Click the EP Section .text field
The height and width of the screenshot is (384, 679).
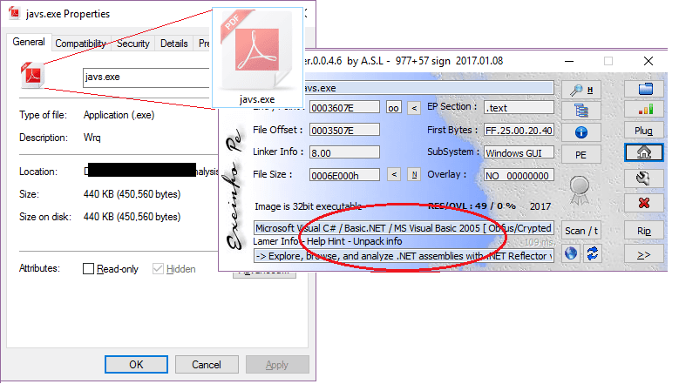(519, 107)
